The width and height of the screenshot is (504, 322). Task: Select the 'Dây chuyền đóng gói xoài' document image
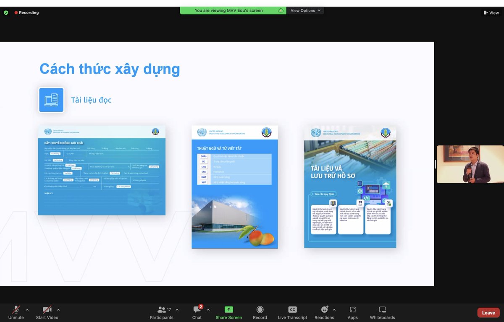click(x=102, y=170)
